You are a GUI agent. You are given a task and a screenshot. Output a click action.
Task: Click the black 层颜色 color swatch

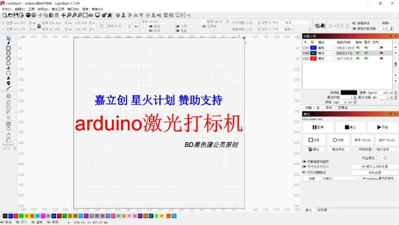(x=349, y=92)
